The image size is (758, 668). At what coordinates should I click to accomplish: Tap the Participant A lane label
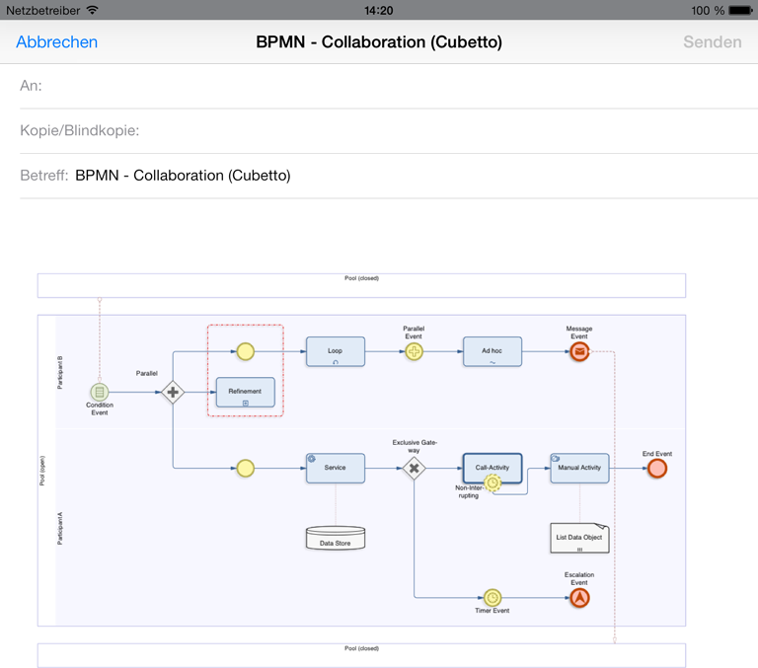click(60, 528)
